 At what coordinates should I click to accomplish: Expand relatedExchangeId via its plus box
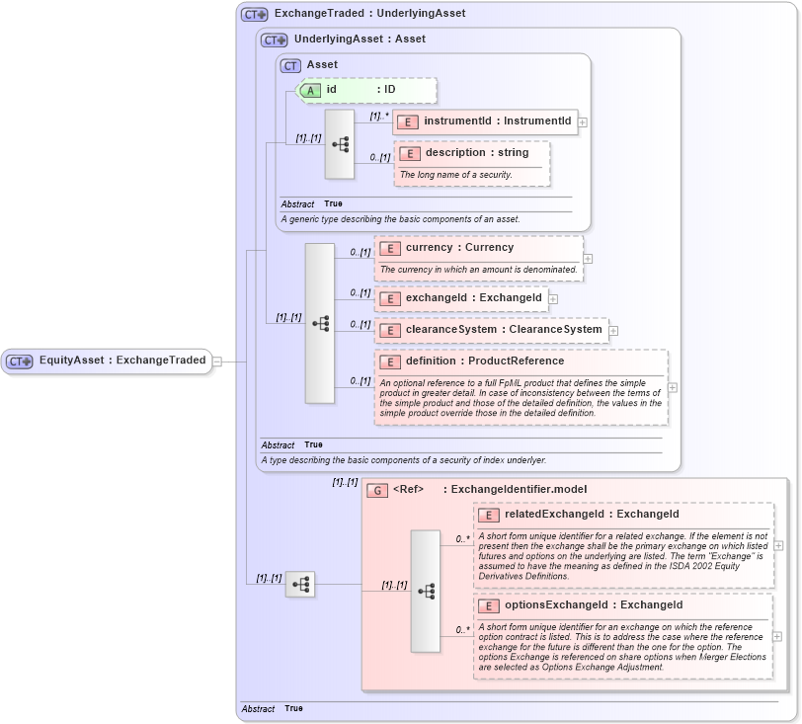click(778, 544)
